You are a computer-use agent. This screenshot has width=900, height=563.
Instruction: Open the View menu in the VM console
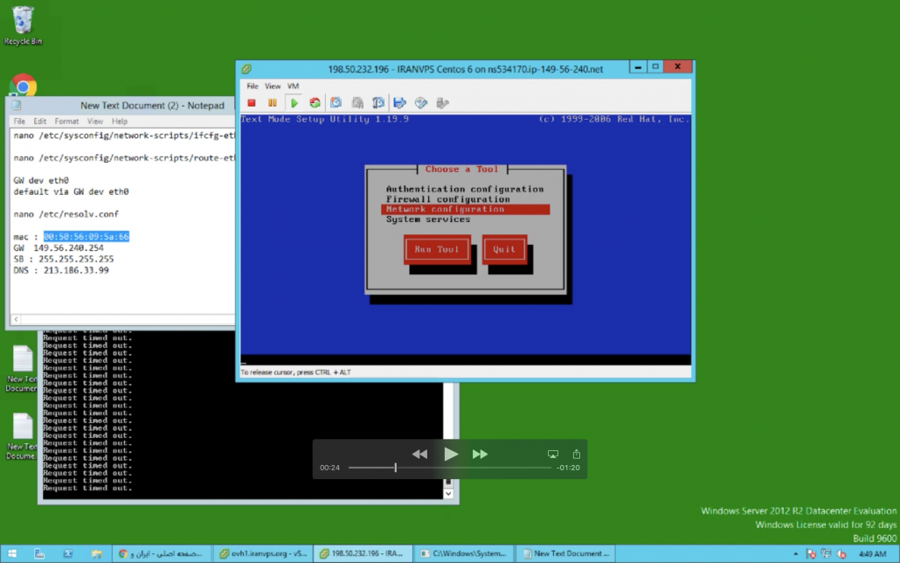click(x=273, y=87)
